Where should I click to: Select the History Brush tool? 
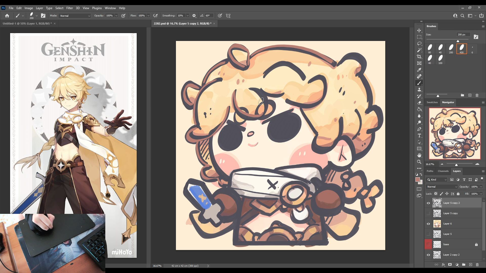419,96
